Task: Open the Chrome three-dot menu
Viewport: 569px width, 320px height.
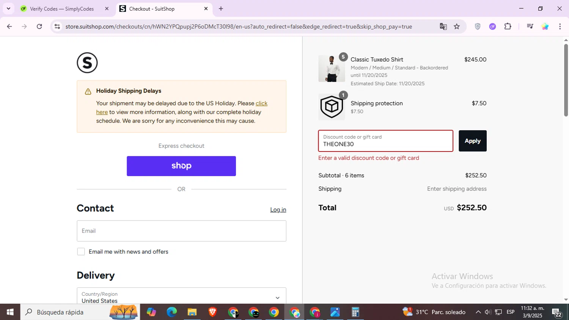Action: [560, 27]
